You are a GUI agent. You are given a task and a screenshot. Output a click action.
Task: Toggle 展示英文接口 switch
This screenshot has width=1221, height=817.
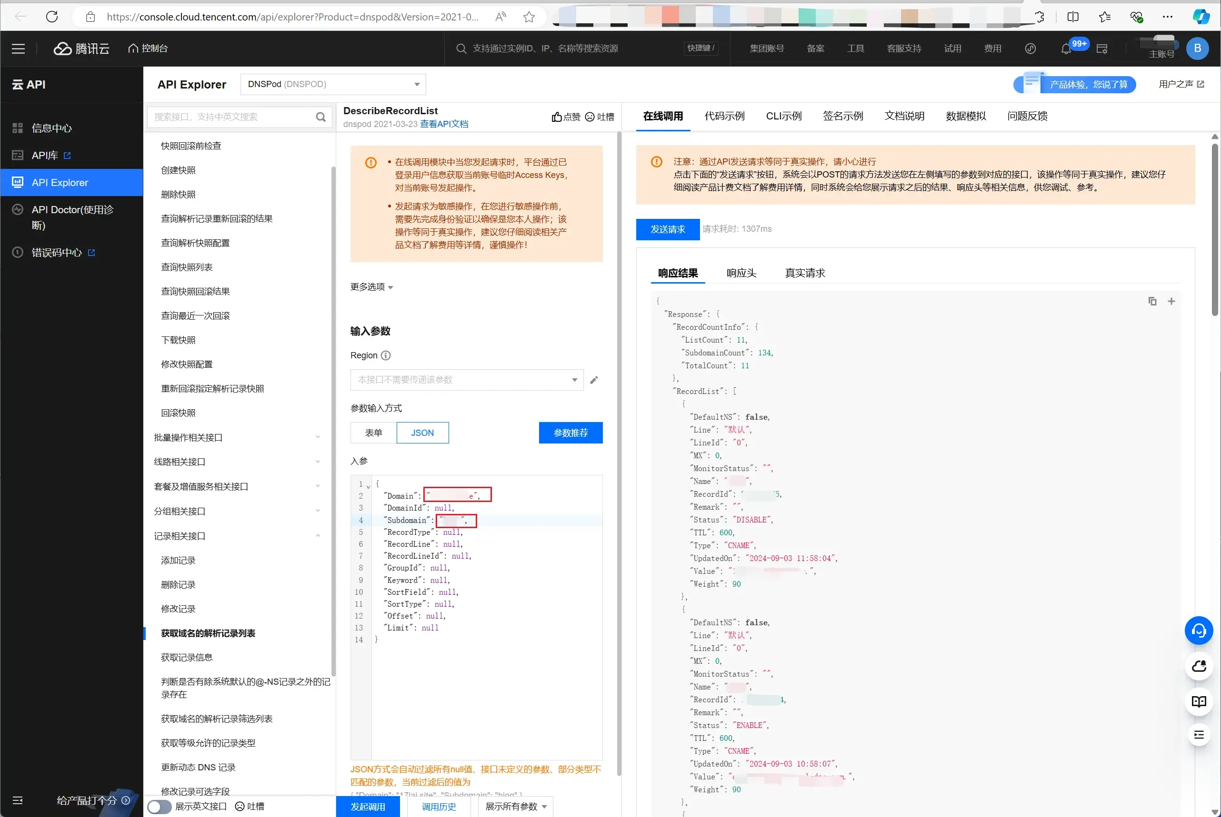pyautogui.click(x=159, y=807)
